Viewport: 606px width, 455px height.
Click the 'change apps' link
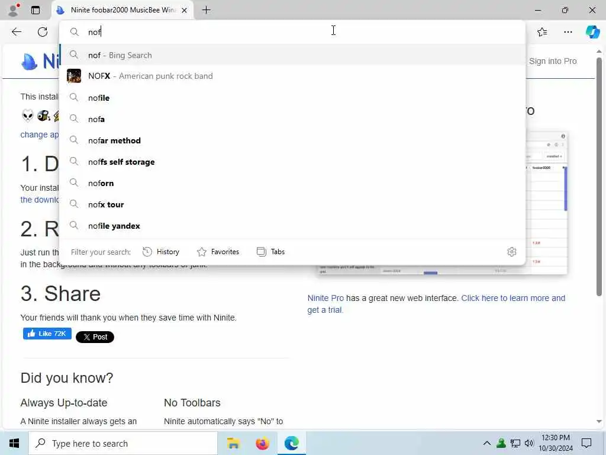pos(40,134)
